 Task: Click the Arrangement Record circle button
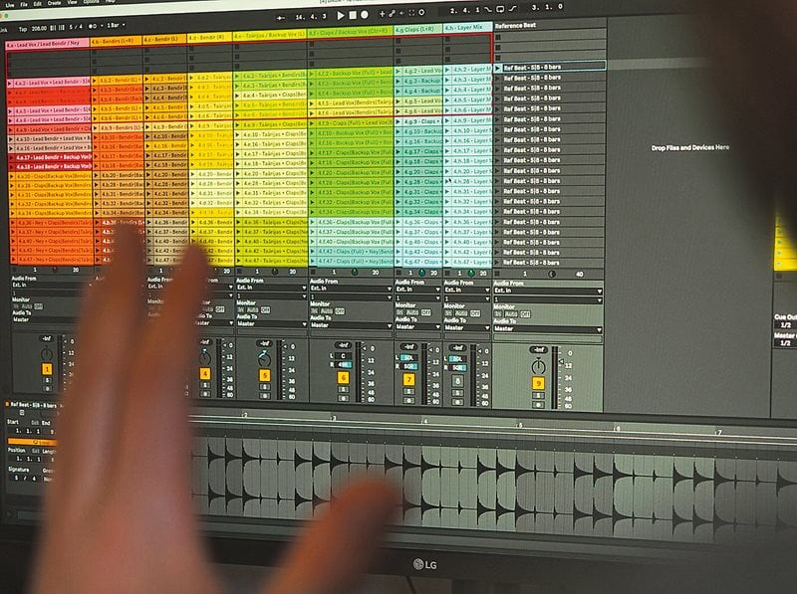(x=365, y=15)
